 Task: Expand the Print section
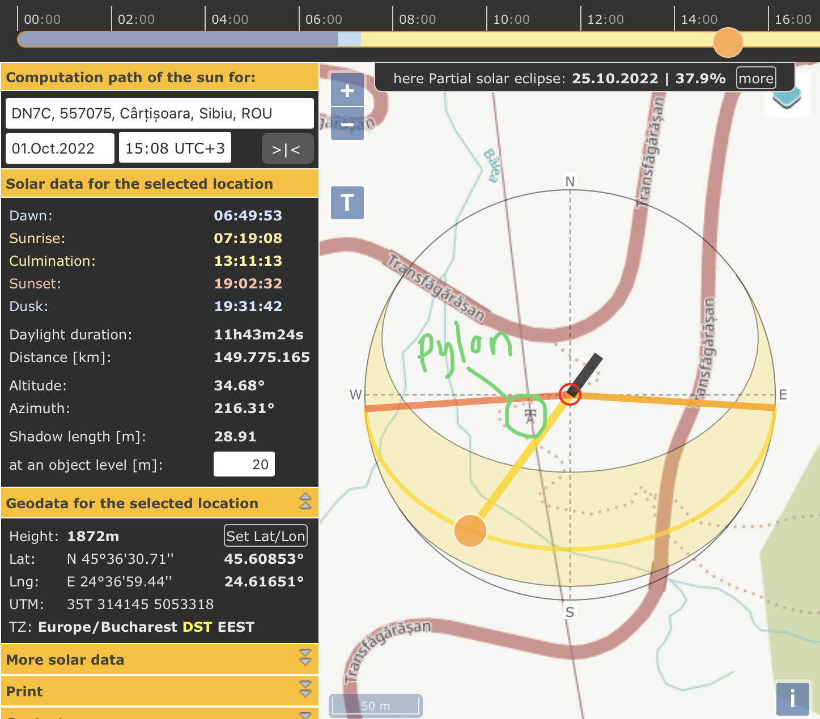coord(305,690)
